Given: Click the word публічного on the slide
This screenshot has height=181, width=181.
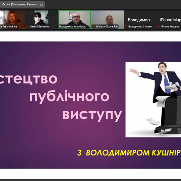Looking at the screenshot, I should click(69, 97).
